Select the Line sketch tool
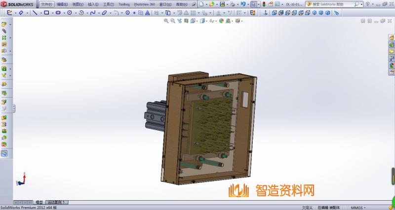This screenshot has width=395, height=210. pos(35,12)
